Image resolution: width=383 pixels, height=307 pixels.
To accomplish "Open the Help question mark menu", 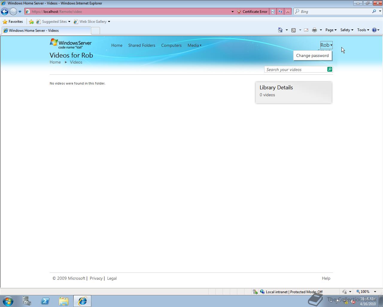I will [376, 30].
